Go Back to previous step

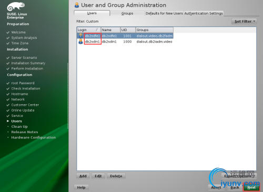pyautogui.click(x=235, y=187)
